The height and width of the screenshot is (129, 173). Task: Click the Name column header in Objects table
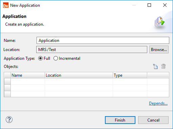point(28,75)
